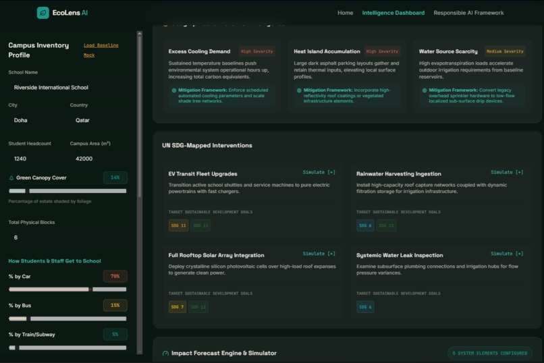Click the 5% by Train/Subway value
This screenshot has height=363, width=544.
115,335
